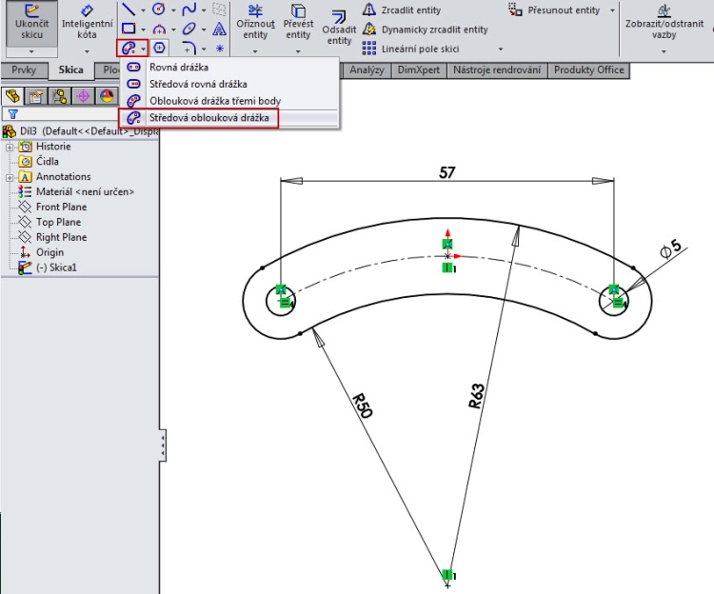Click the Oříznout entity tool
The image size is (714, 594).
pyautogui.click(x=255, y=22)
